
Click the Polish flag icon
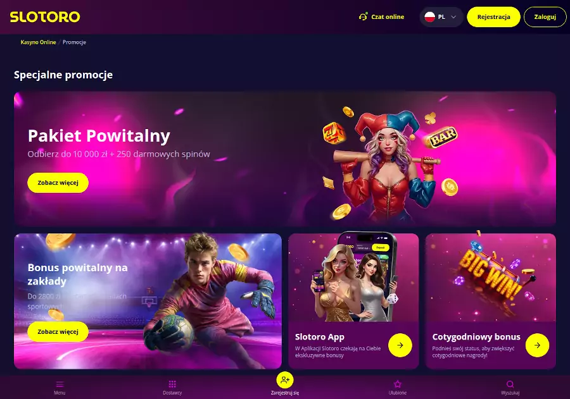[429, 16]
